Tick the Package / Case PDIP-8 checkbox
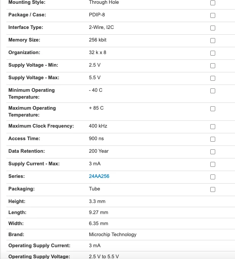This screenshot has width=235, height=259. [213, 15]
